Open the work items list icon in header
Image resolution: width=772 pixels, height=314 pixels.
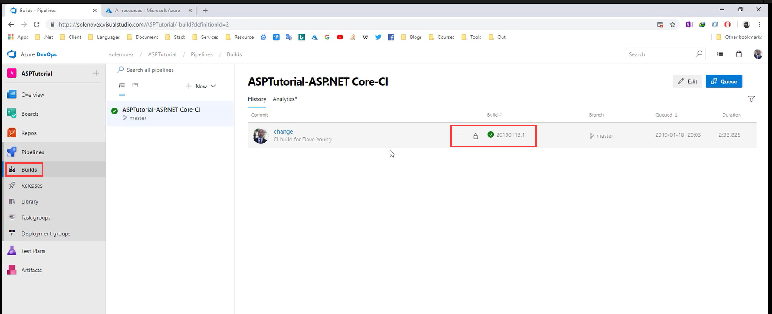(x=720, y=54)
